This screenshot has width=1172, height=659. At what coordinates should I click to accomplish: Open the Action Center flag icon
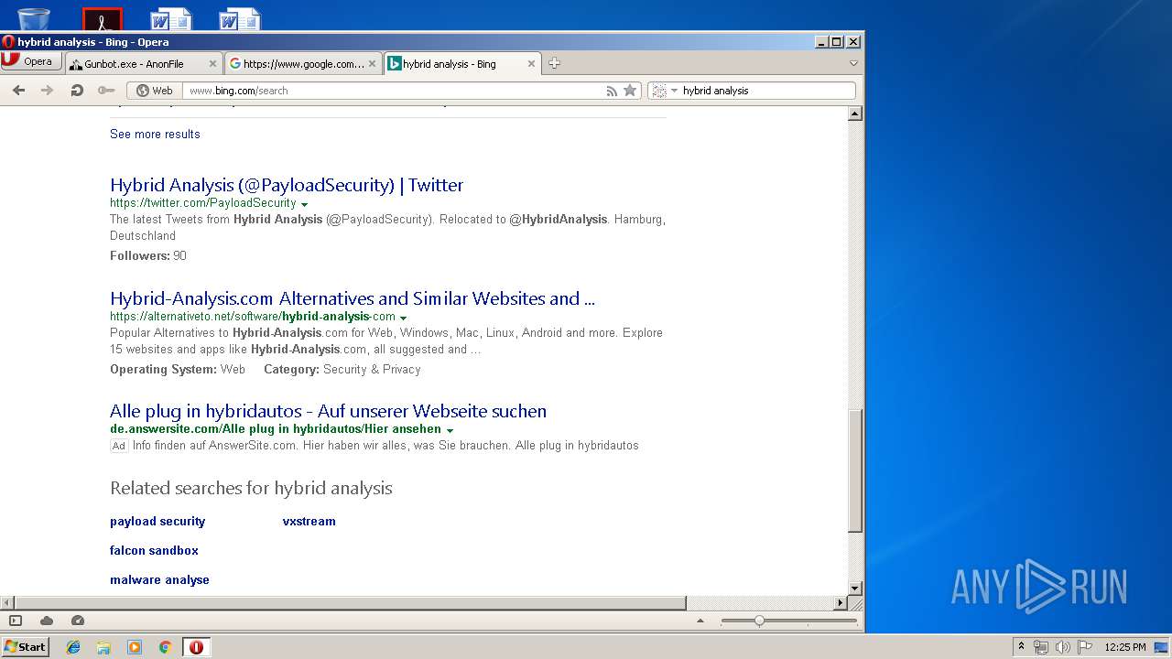coord(1084,647)
